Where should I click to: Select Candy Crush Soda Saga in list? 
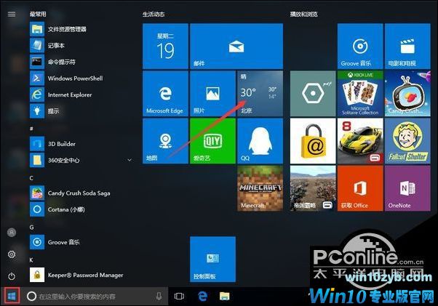80,193
